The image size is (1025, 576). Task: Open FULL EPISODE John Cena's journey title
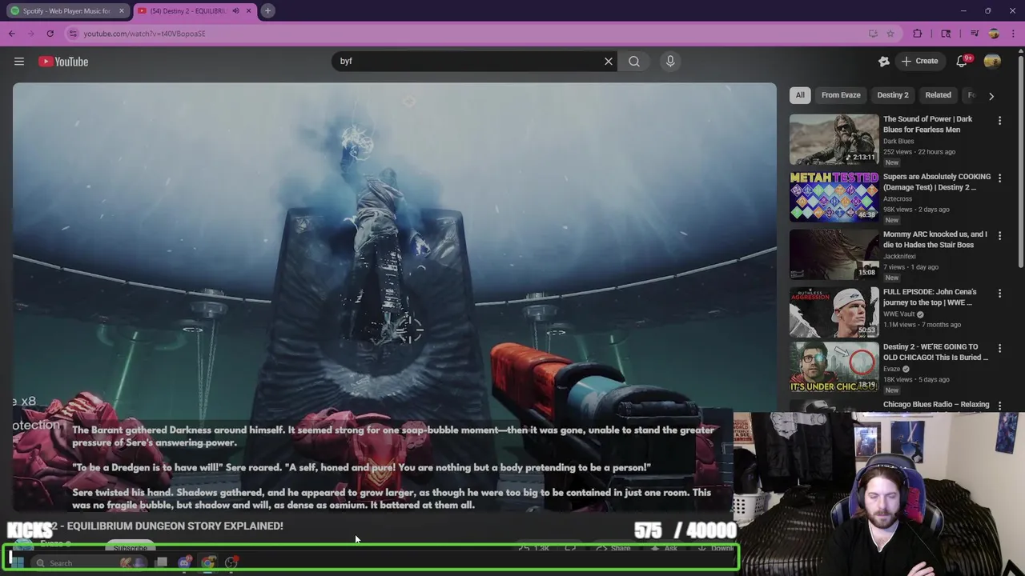(x=930, y=297)
